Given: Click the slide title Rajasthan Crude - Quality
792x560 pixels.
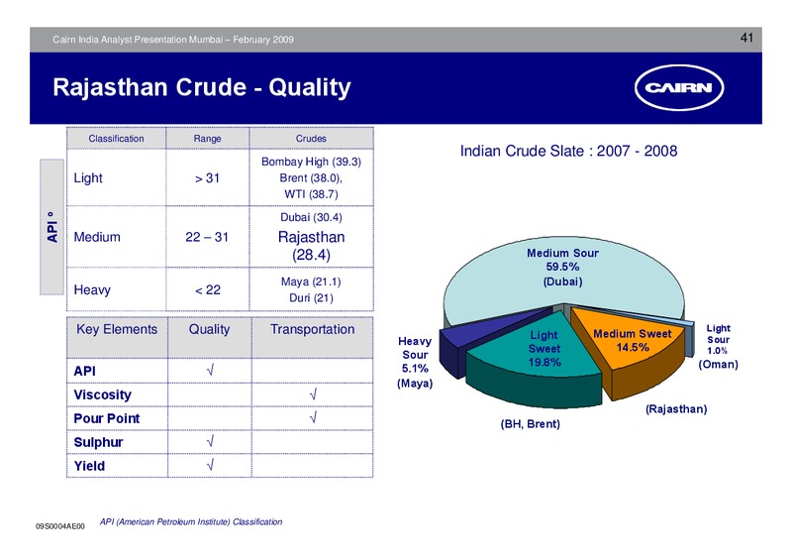Looking at the screenshot, I should [x=202, y=87].
